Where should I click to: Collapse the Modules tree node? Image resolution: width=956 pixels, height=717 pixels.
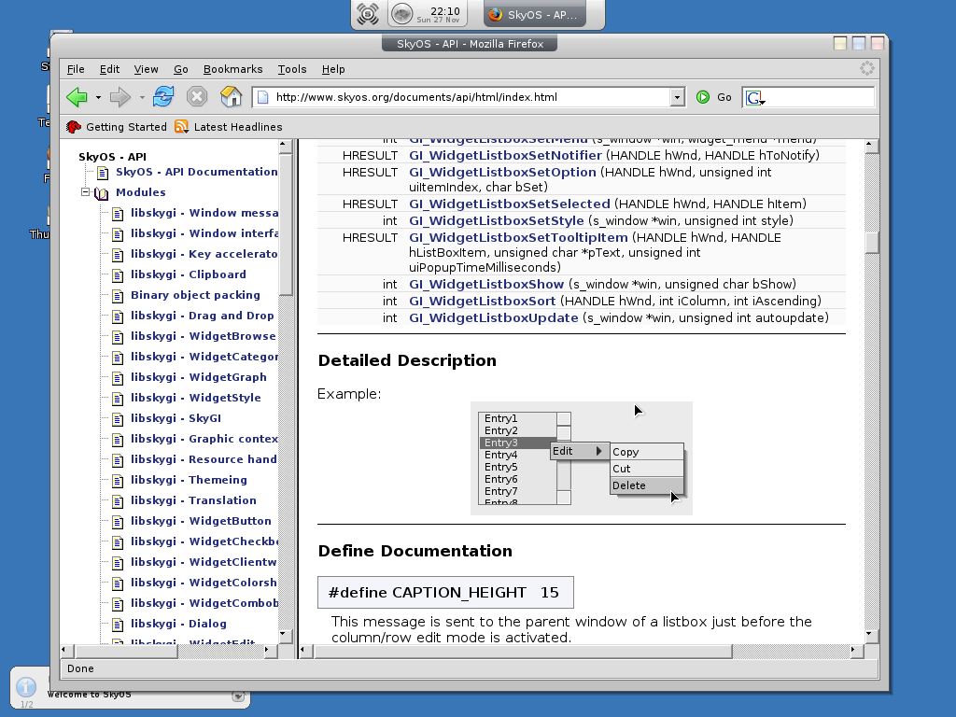[x=85, y=192]
